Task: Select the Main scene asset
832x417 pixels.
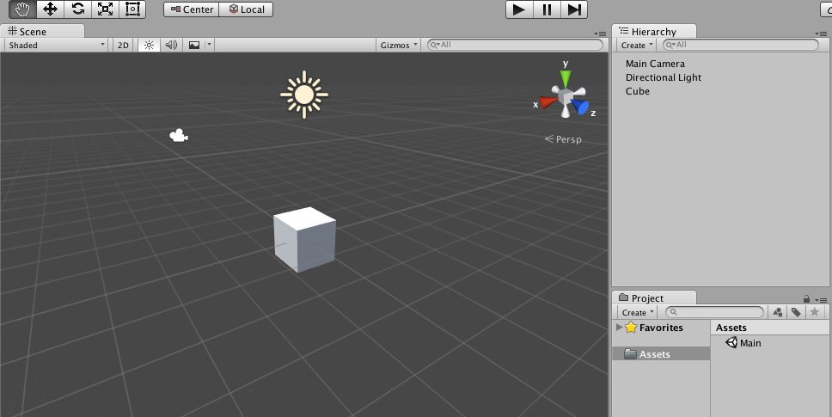Action: [x=743, y=343]
